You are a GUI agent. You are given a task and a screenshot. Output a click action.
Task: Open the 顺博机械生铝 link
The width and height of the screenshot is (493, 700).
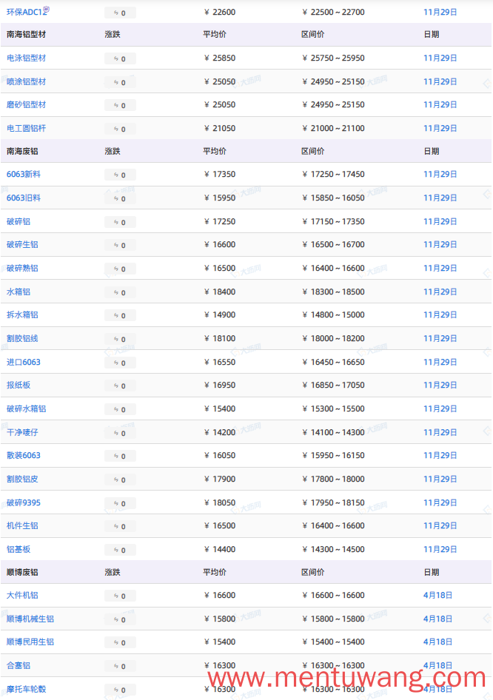tap(30, 619)
